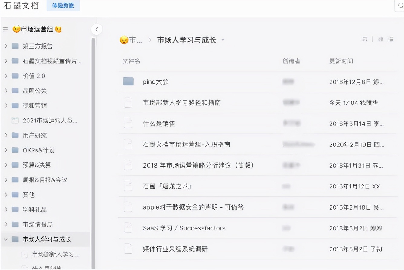Open 石墨『屠龙之术』 document
The image size is (404, 270).
point(168,186)
